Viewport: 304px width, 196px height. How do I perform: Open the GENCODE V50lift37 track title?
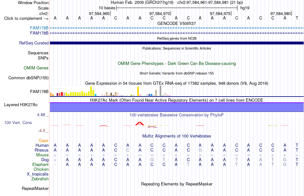pos(177,23)
